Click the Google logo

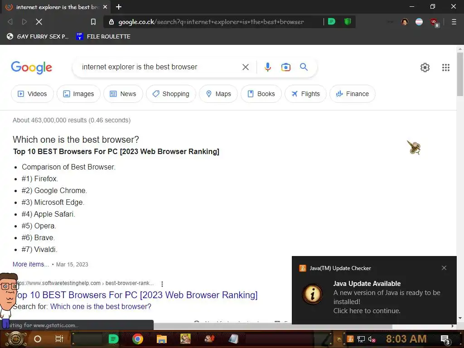pyautogui.click(x=32, y=68)
